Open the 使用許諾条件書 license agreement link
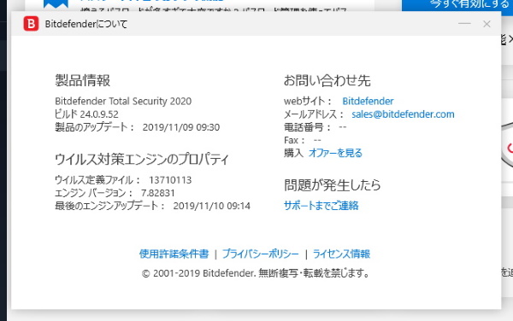 (x=174, y=254)
